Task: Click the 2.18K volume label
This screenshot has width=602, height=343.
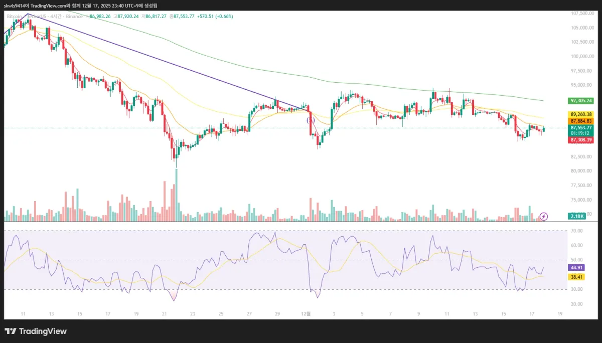Action: pos(577,216)
